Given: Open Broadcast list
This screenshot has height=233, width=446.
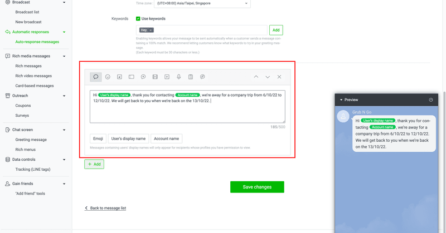Looking at the screenshot, I should tap(27, 12).
